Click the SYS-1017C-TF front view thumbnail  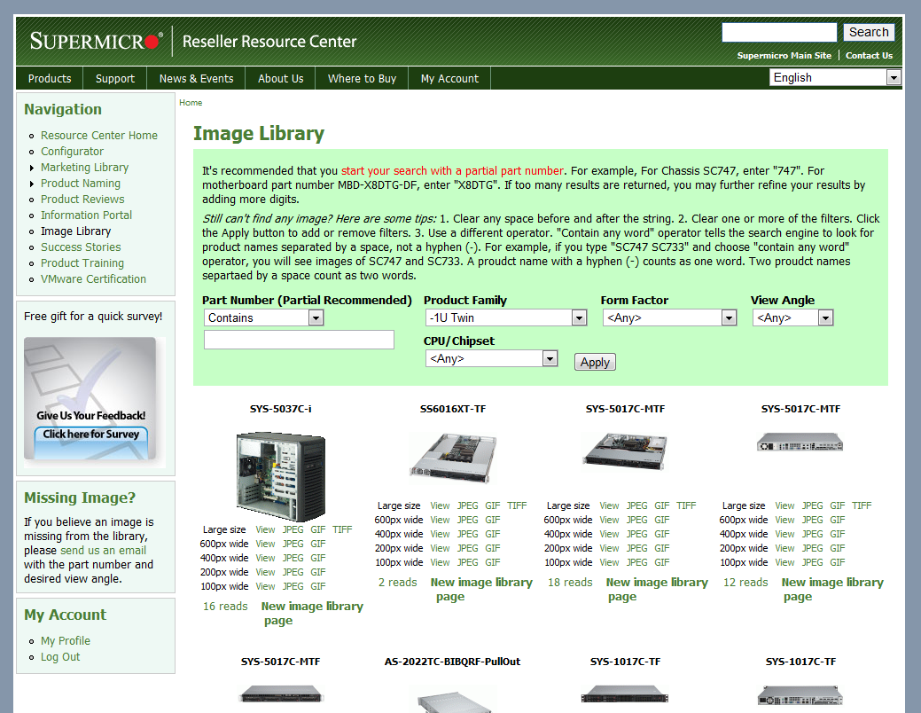click(x=625, y=694)
